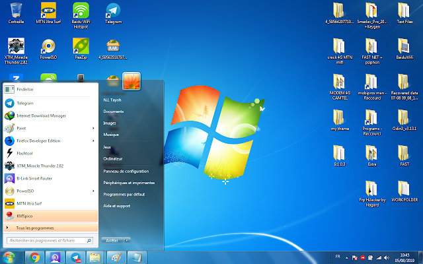This screenshot has width=423, height=264.
Task: Open the FAST folder
Action: 404,156
